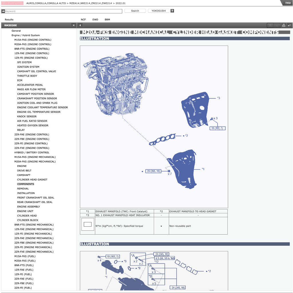Click the arrow icon inside the keyword field
The width and height of the screenshot is (293, 293).
3,11
